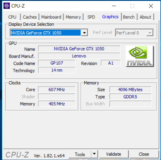Click the CPU-Z app icon in title bar

pos(7,6)
